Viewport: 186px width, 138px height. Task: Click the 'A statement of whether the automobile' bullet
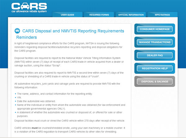70,114
